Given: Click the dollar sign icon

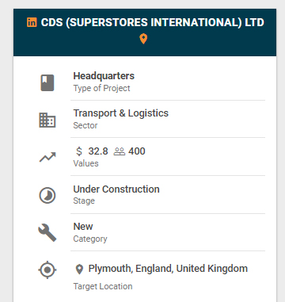Looking at the screenshot, I should tap(79, 151).
